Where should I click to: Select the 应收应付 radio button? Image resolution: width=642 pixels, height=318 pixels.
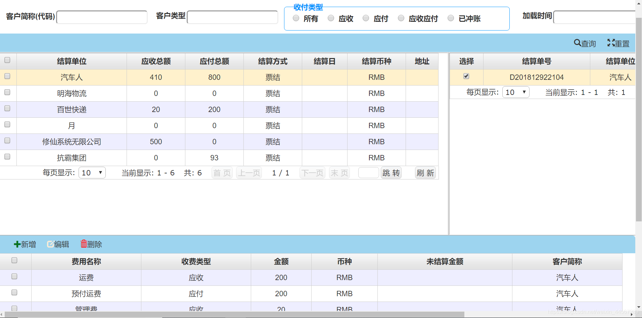tap(401, 18)
